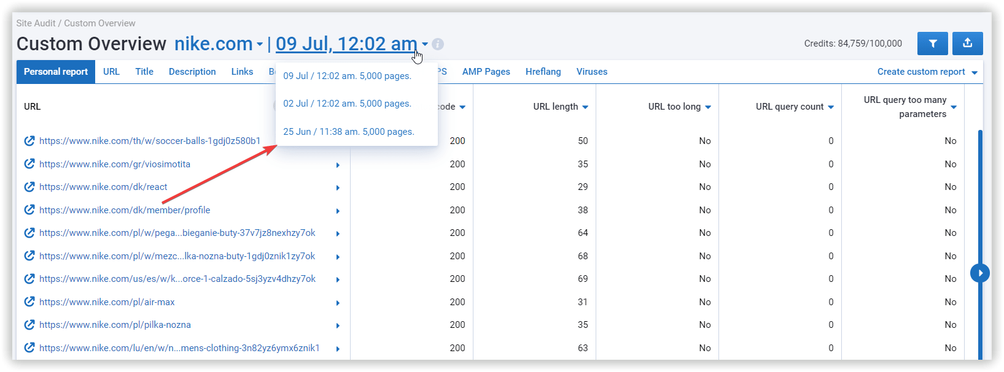Open external link icon for pl/pilka-nozna row

(29, 325)
